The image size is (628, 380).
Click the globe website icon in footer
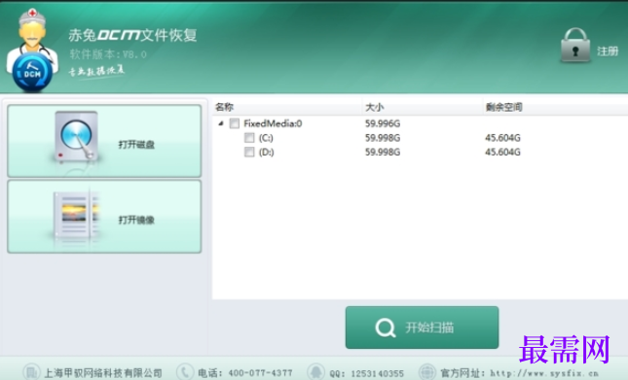[427, 371]
